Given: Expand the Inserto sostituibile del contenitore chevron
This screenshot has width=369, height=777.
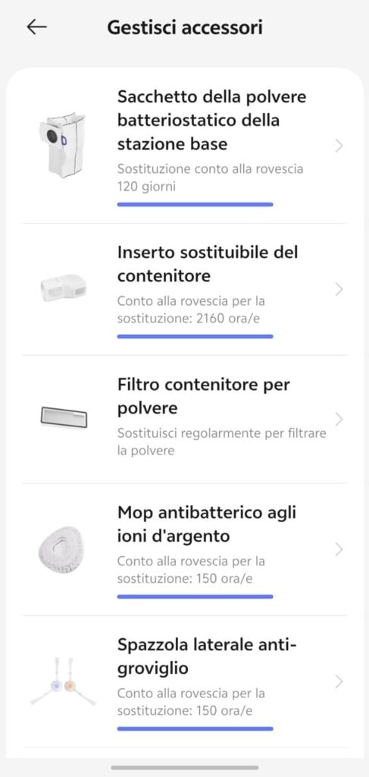Looking at the screenshot, I should pos(339,289).
